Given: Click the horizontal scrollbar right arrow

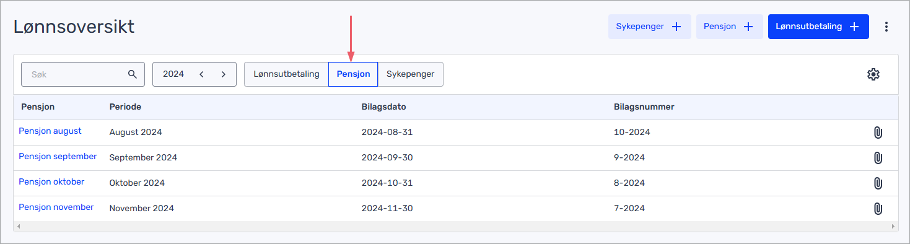Looking at the screenshot, I should (x=893, y=227).
